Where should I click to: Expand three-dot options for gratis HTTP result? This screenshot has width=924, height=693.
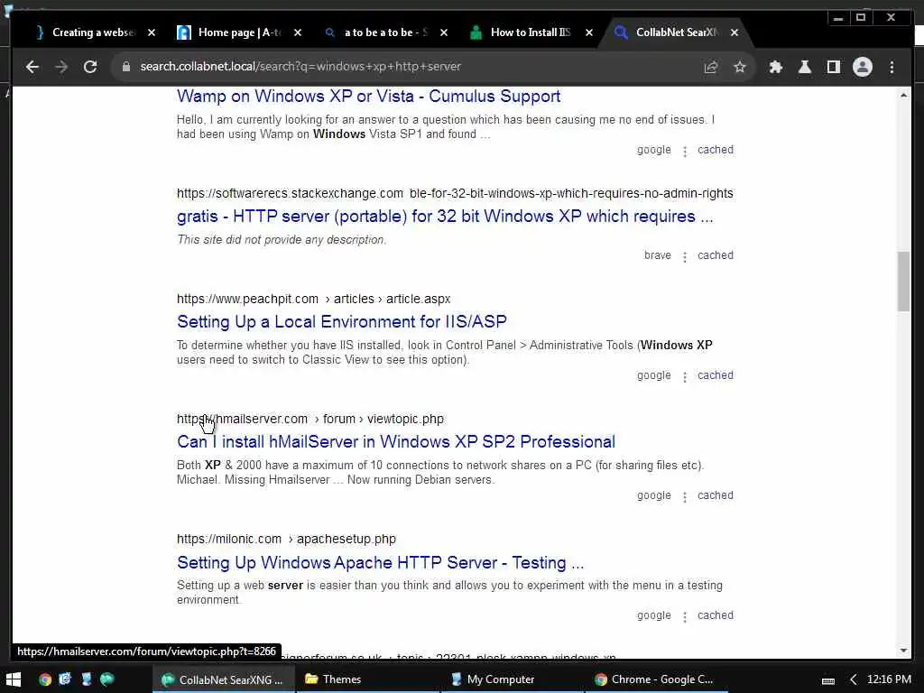(x=685, y=257)
